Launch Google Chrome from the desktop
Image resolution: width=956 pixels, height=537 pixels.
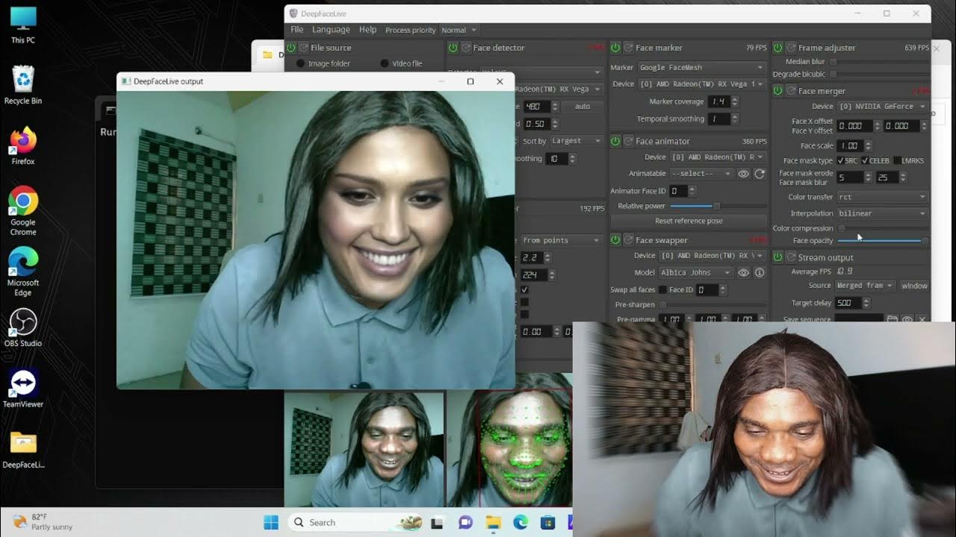[23, 210]
